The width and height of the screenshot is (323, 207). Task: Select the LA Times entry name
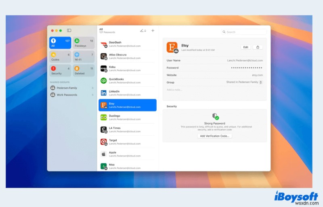tap(115, 128)
